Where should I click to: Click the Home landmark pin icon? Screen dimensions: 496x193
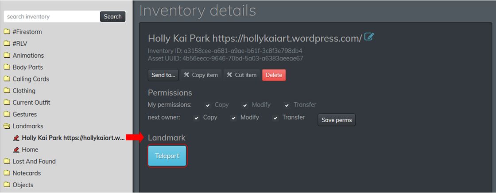point(16,150)
